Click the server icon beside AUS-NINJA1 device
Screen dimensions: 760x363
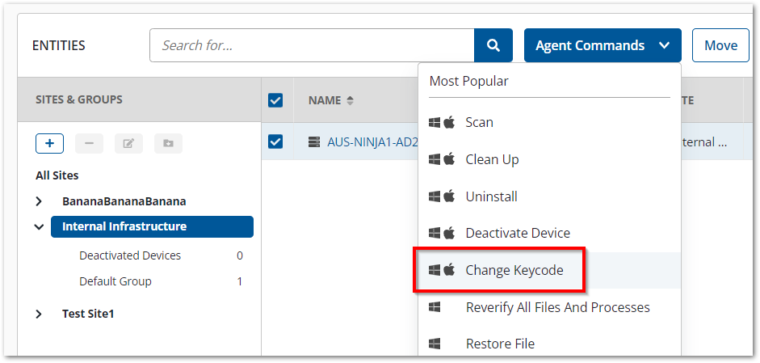pyautogui.click(x=314, y=141)
